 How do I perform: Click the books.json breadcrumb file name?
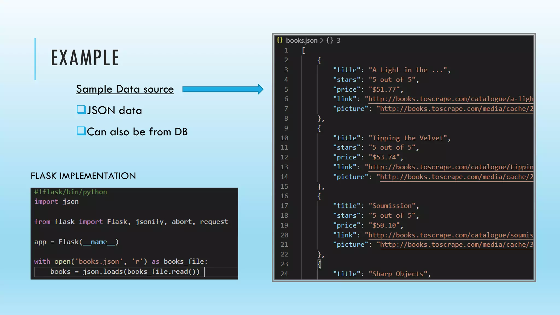pos(302,40)
